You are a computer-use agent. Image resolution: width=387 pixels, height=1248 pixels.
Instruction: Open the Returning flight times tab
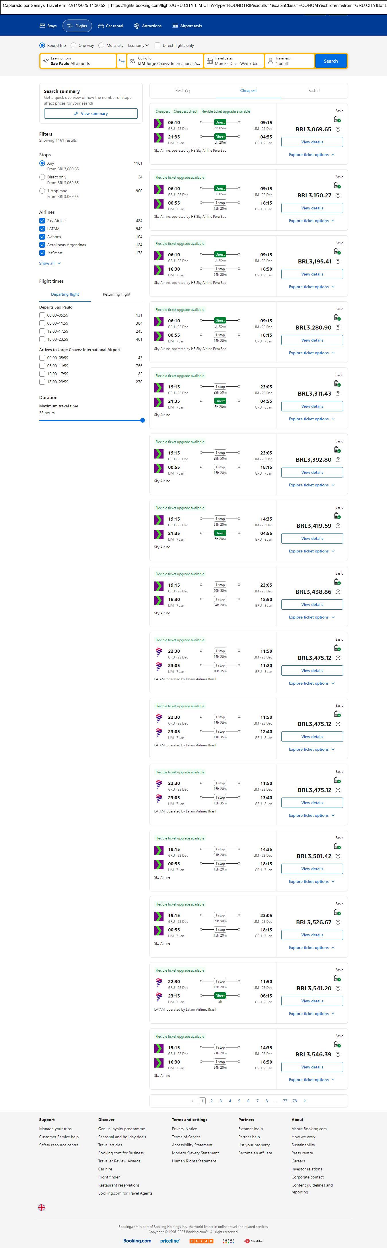116,294
